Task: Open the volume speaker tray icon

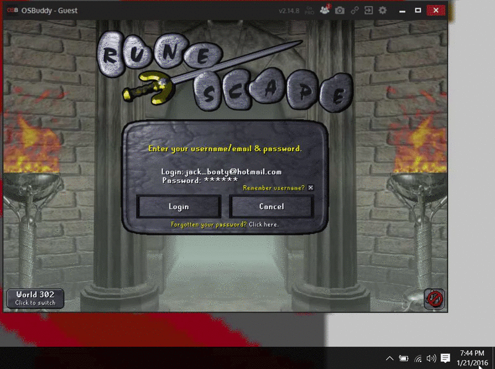Action: tap(431, 358)
